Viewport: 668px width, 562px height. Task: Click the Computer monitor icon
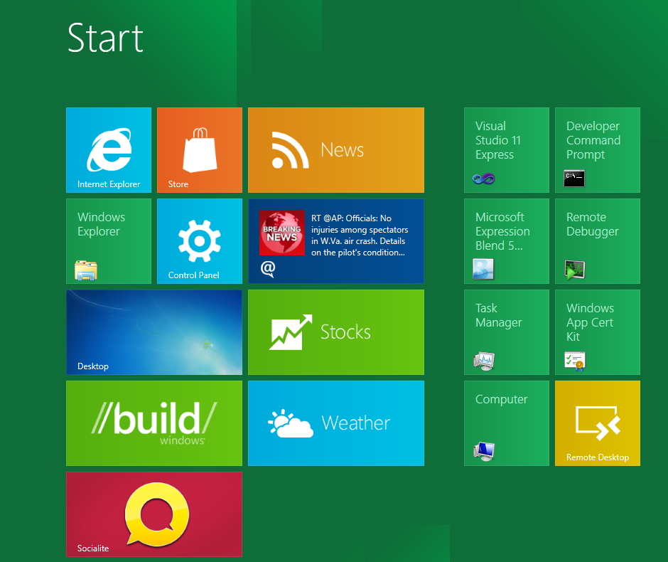(x=484, y=452)
